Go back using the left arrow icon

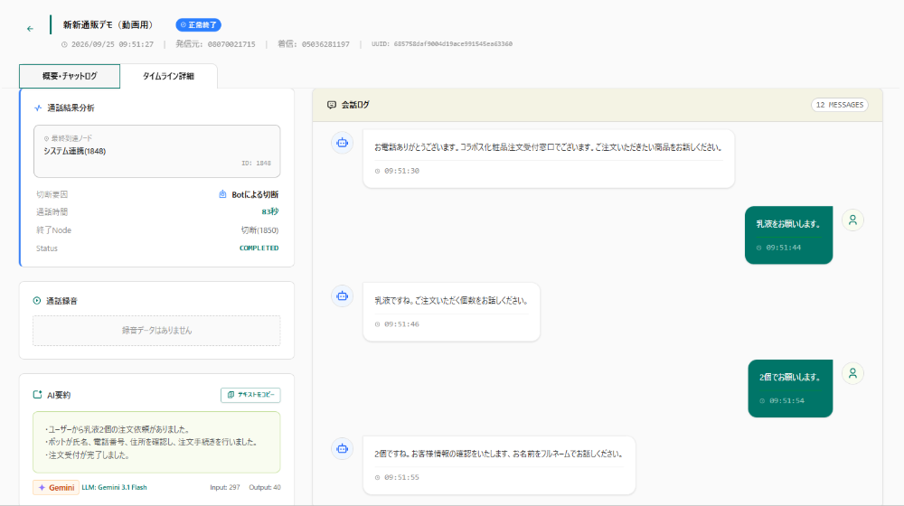click(30, 28)
